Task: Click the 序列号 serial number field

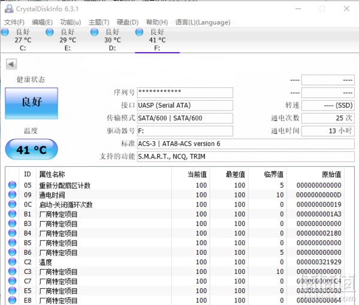Action: pos(185,93)
